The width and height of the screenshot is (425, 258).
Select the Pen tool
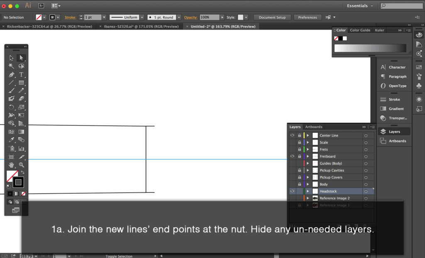tap(12, 75)
